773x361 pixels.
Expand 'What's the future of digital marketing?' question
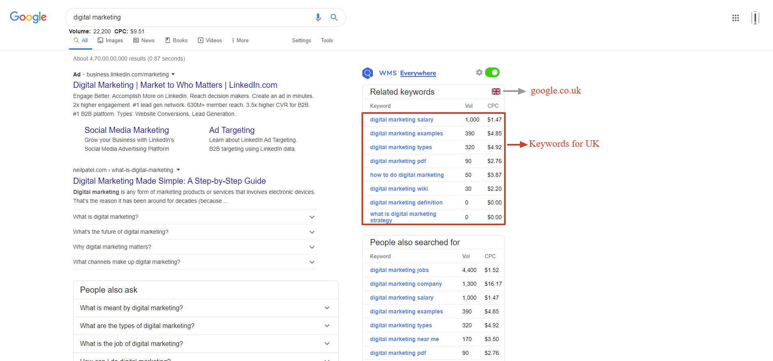[312, 232]
